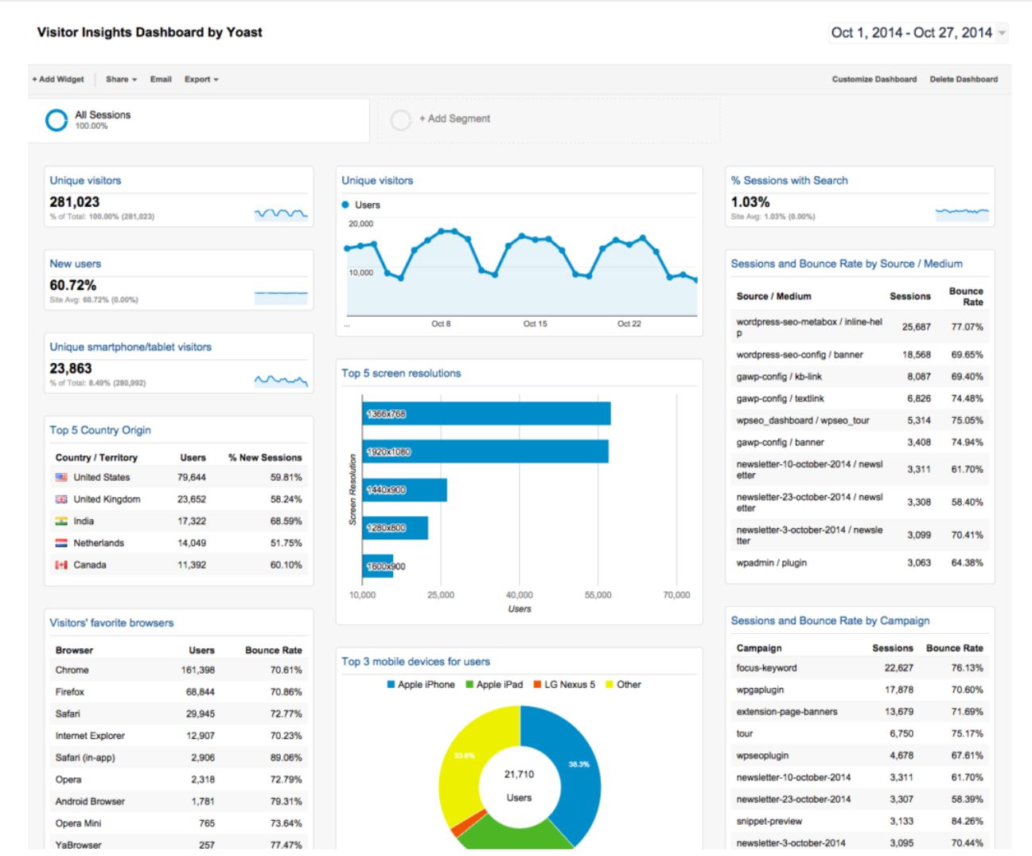Click gawp-config / kb-link source row
The image size is (1032, 856).
[x=859, y=377]
